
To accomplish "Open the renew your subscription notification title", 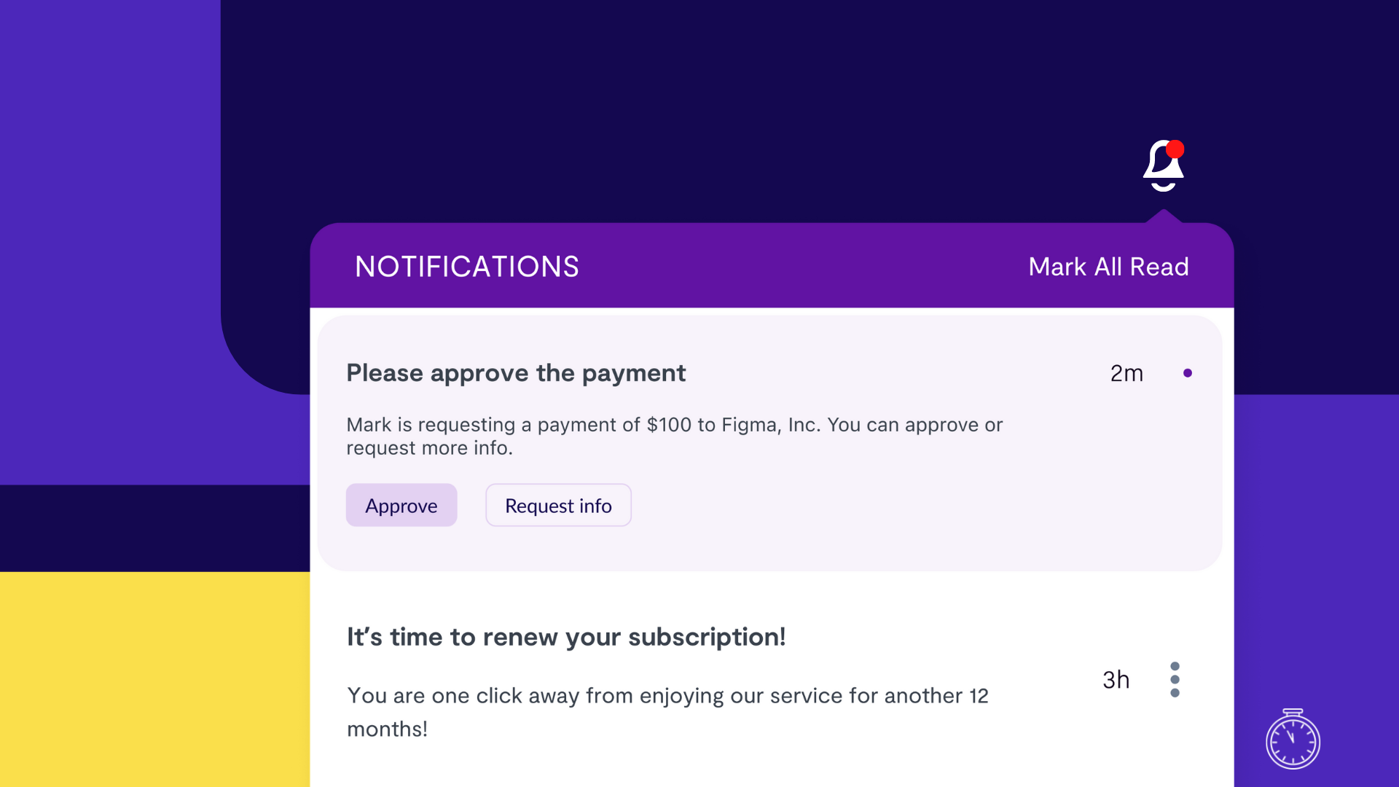I will coord(566,637).
